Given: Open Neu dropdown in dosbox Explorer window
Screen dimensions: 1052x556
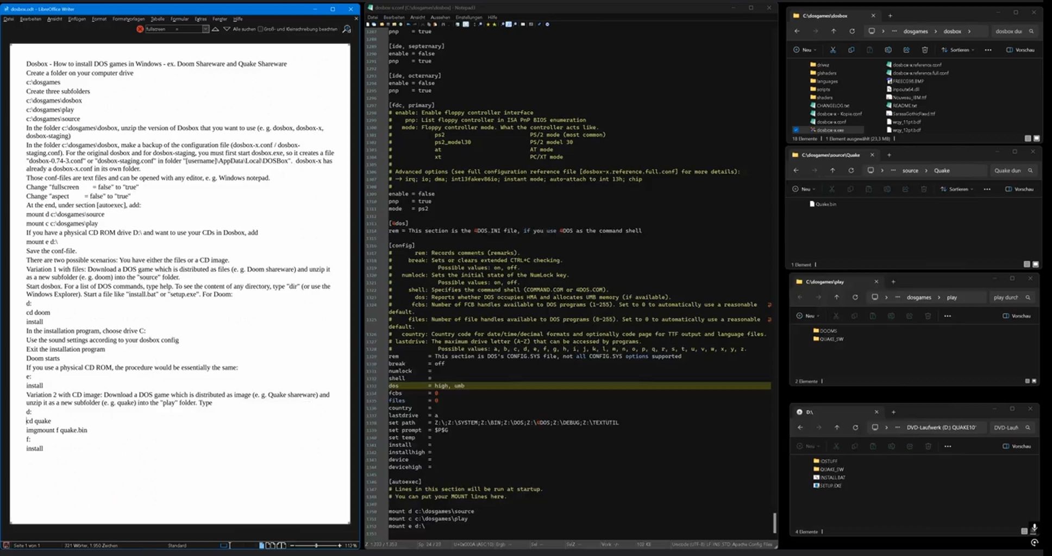Looking at the screenshot, I should tap(805, 50).
